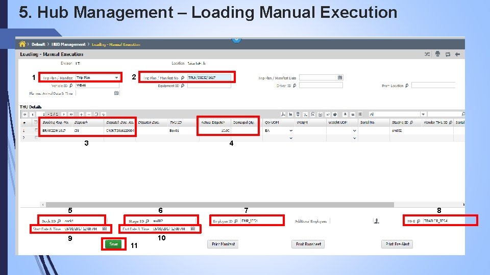Viewport: 490px width, 275px height.
Task: Go to the Home icon in the breadcrumb
Action: click(x=22, y=44)
